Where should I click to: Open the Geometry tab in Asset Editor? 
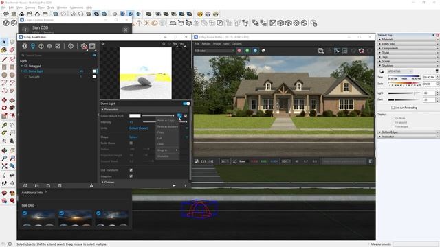[x=41, y=46]
